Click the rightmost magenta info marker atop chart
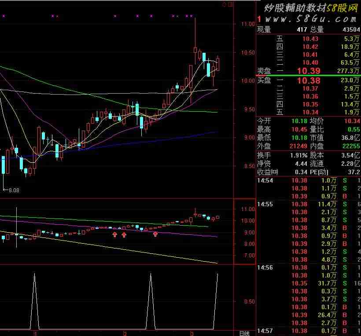Viewport: 361px width, 336px height. [192, 16]
